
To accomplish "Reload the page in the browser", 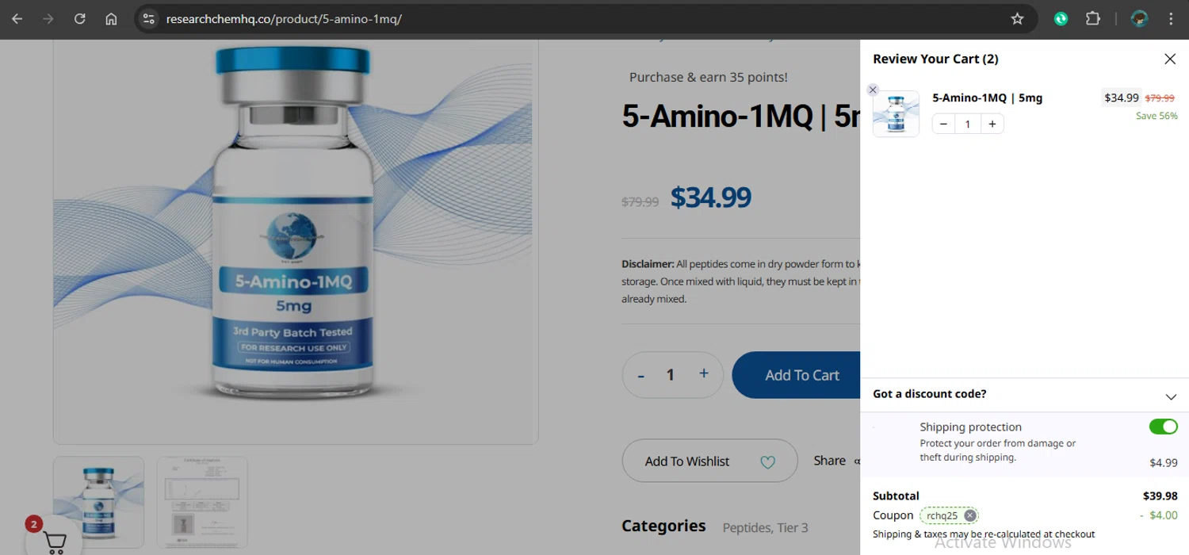I will [79, 19].
